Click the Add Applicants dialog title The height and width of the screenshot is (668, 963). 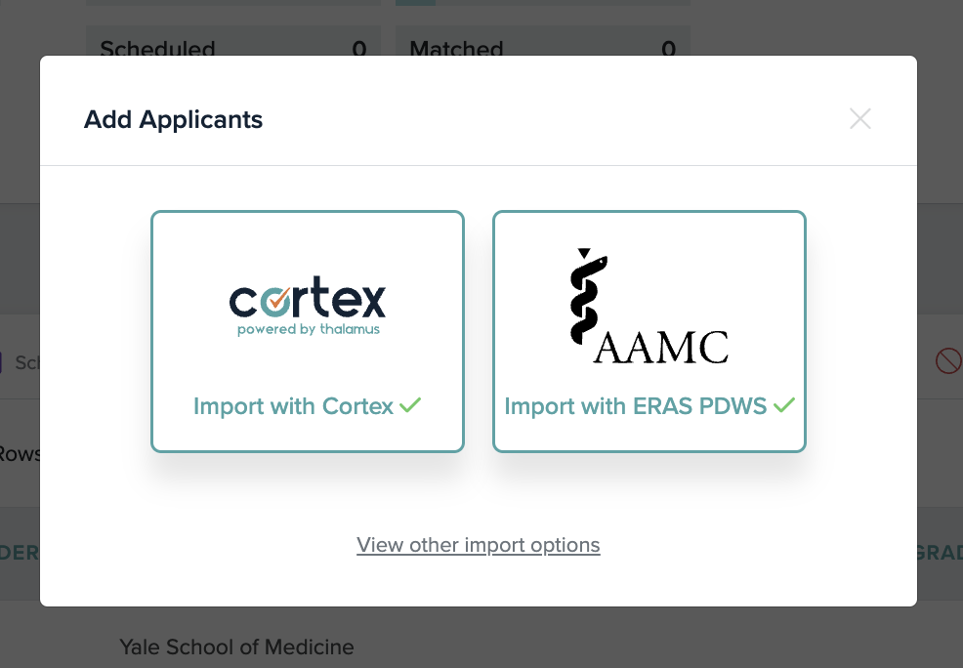[173, 120]
